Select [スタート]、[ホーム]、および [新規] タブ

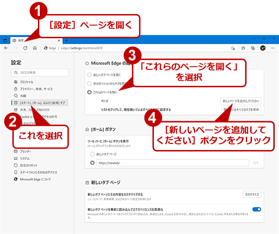40,103
